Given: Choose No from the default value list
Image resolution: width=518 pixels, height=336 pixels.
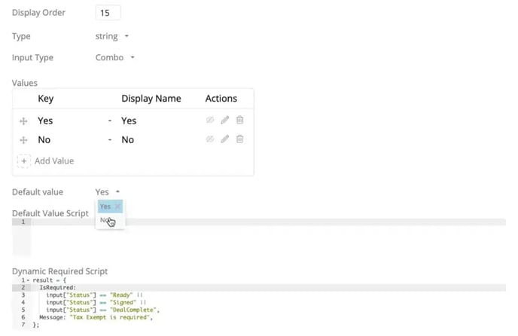Looking at the screenshot, I should [x=106, y=221].
